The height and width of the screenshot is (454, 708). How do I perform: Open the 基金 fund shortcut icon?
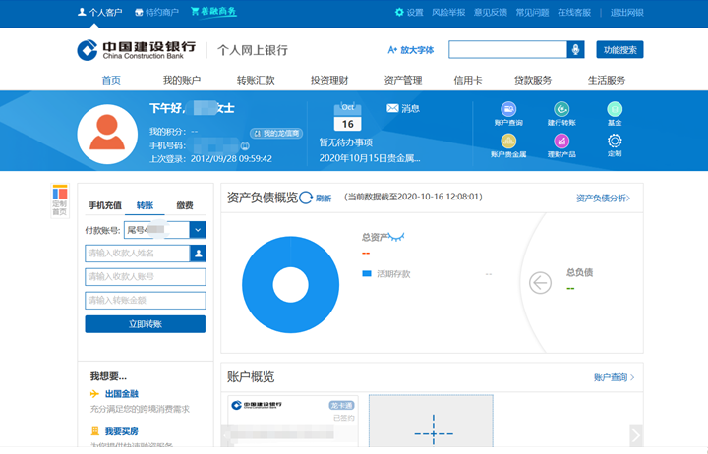click(615, 109)
